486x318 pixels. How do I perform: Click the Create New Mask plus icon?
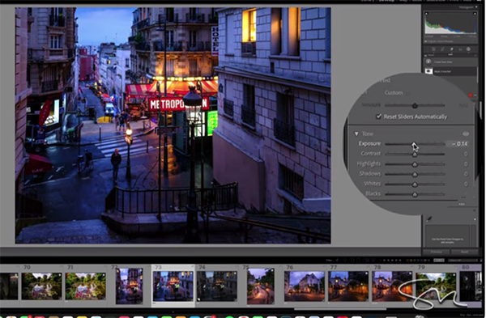point(428,62)
